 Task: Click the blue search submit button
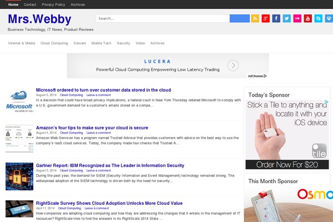(x=240, y=18)
